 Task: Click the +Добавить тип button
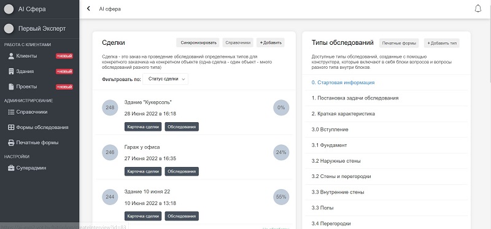pyautogui.click(x=442, y=43)
